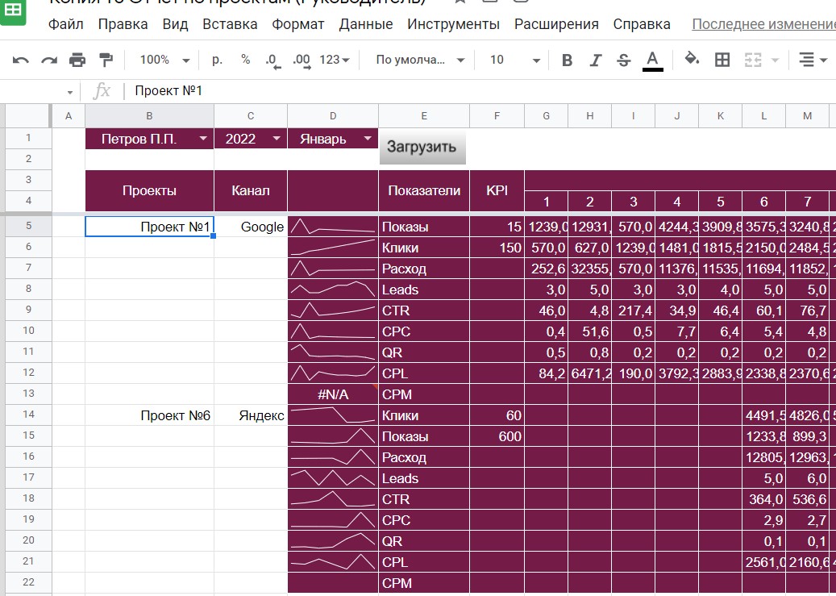Viewport: 836px width, 596px height.
Task: Expand the Январь month dropdown
Action: (x=368, y=139)
